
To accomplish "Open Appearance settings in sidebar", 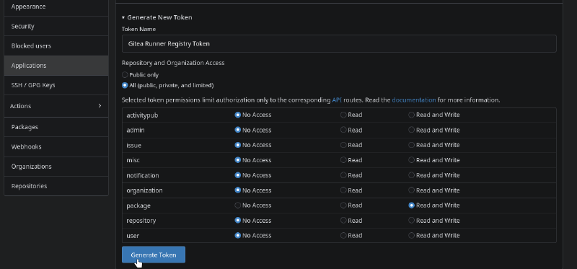I will (56, 6).
